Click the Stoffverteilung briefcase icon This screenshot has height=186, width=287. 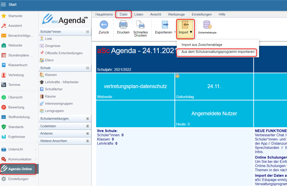point(4,117)
